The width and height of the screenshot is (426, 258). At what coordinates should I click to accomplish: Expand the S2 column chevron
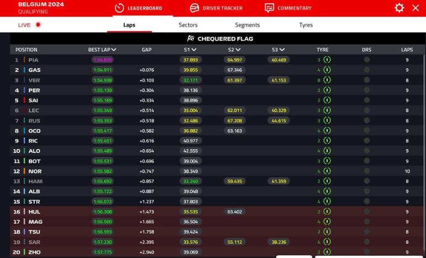click(x=238, y=50)
